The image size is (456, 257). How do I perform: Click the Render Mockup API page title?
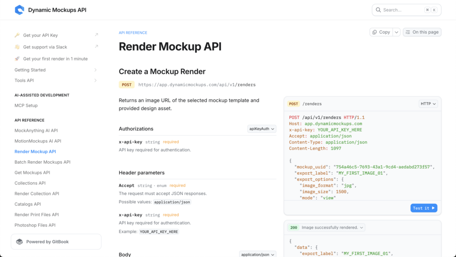pos(170,46)
